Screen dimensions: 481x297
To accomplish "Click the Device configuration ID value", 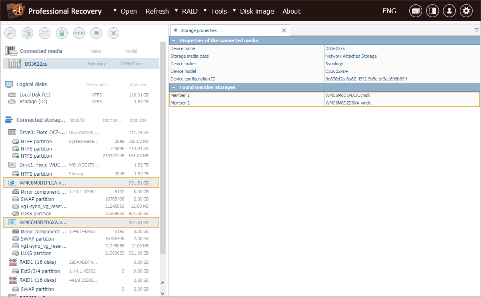I will click(366, 79).
